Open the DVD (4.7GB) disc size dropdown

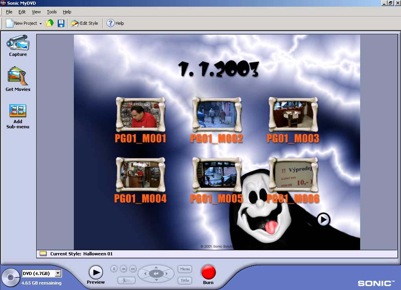pyautogui.click(x=58, y=273)
